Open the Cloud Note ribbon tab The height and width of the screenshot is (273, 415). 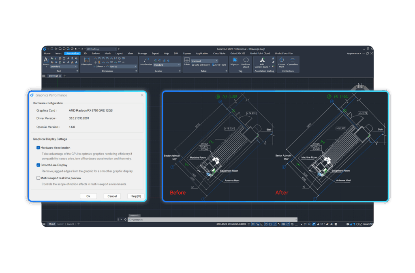[x=219, y=54]
